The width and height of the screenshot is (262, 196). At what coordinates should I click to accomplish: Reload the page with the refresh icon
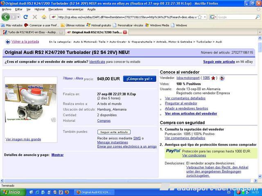coord(25,17)
